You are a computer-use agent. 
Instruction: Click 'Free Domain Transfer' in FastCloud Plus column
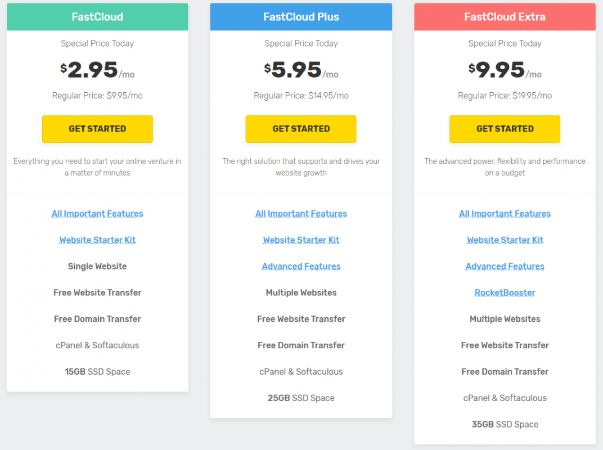click(x=301, y=345)
